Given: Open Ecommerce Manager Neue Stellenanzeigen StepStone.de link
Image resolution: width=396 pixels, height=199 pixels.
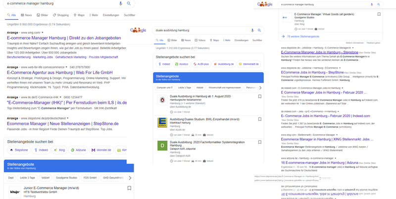Looking at the screenshot, I should [x=63, y=123].
